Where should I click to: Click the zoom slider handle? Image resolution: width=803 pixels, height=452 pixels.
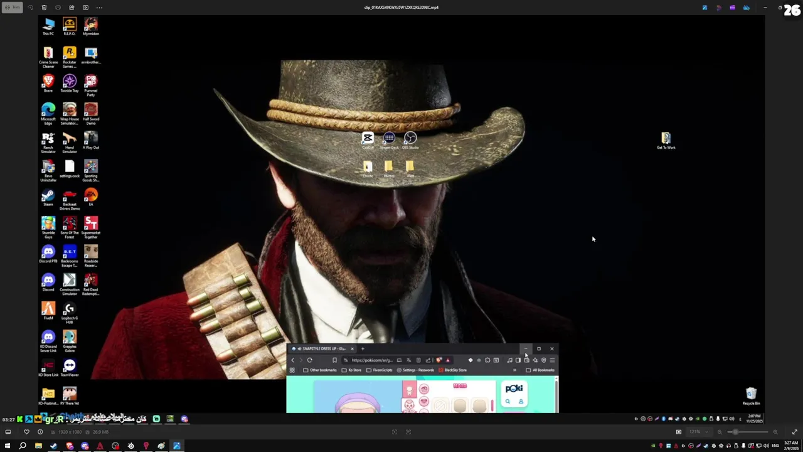tap(735, 432)
